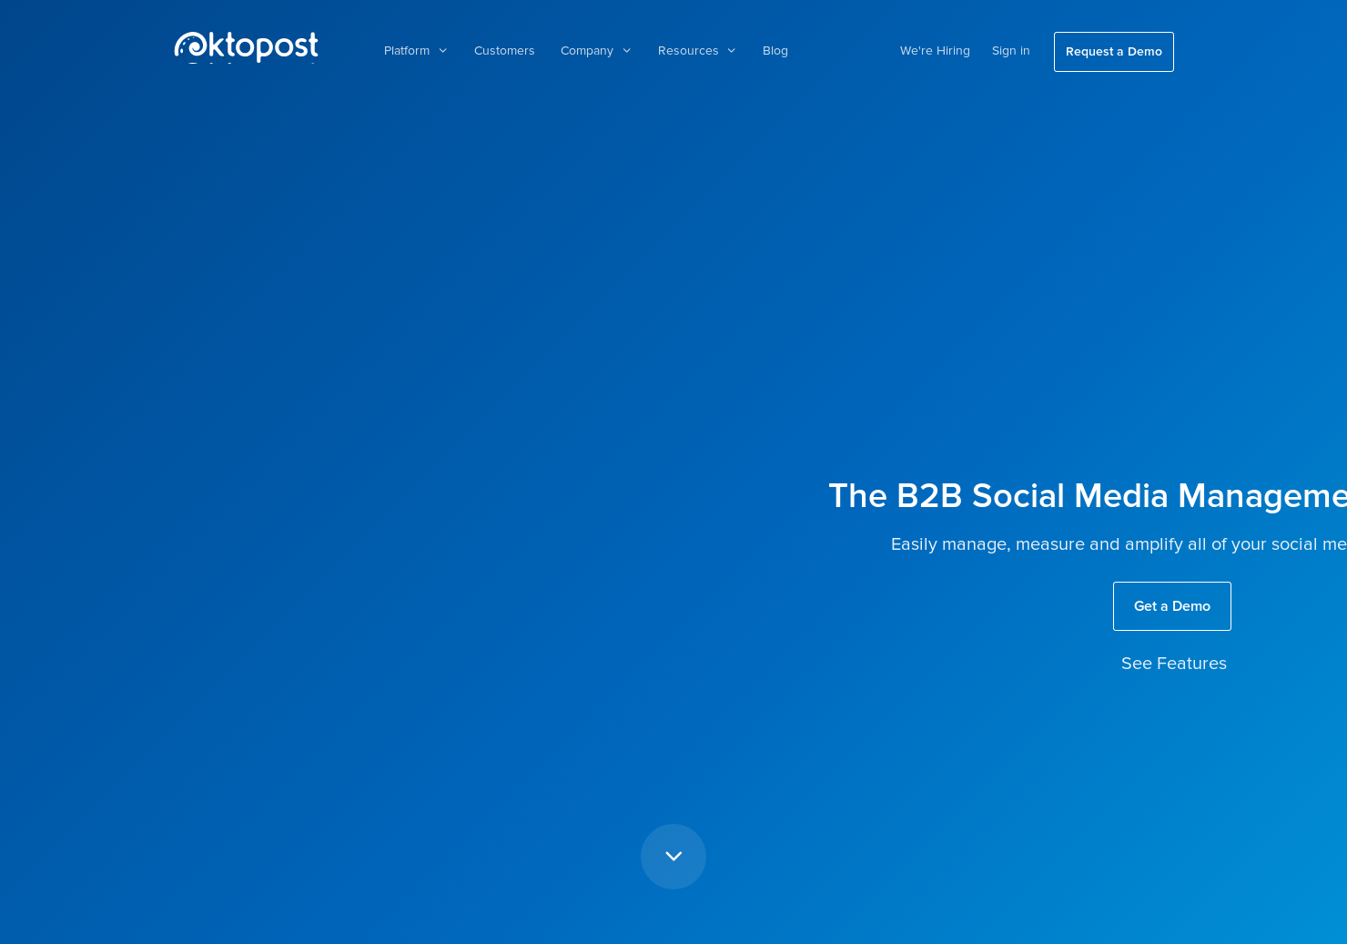Open the Platform menu
This screenshot has width=1347, height=944.
[407, 51]
